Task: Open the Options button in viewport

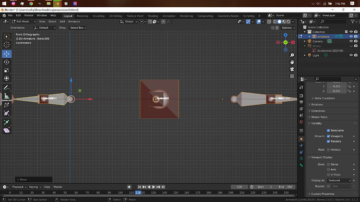Action: tap(288, 28)
